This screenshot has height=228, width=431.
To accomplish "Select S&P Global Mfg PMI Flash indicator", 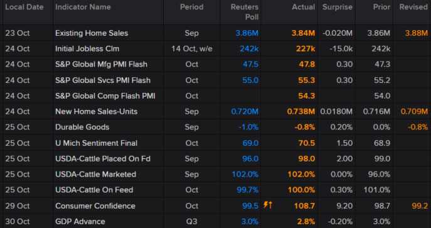I will tap(101, 64).
